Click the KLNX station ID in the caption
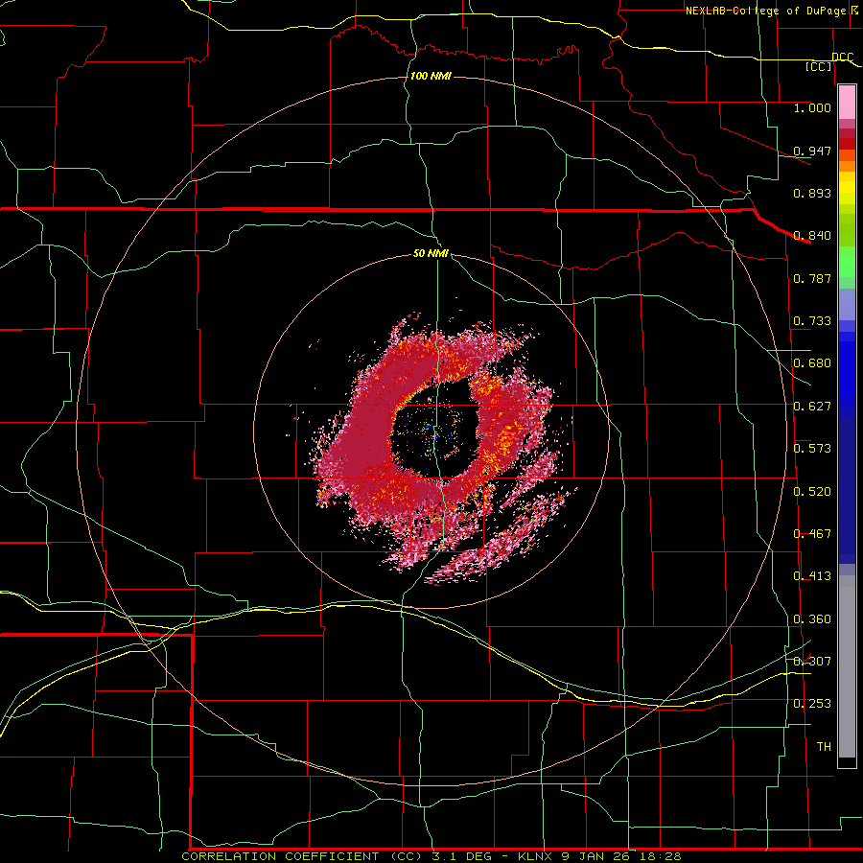 (535, 856)
